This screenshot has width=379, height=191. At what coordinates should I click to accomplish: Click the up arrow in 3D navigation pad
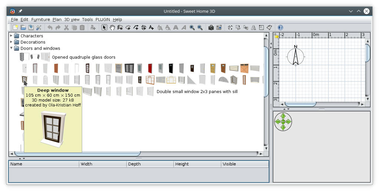283,116
